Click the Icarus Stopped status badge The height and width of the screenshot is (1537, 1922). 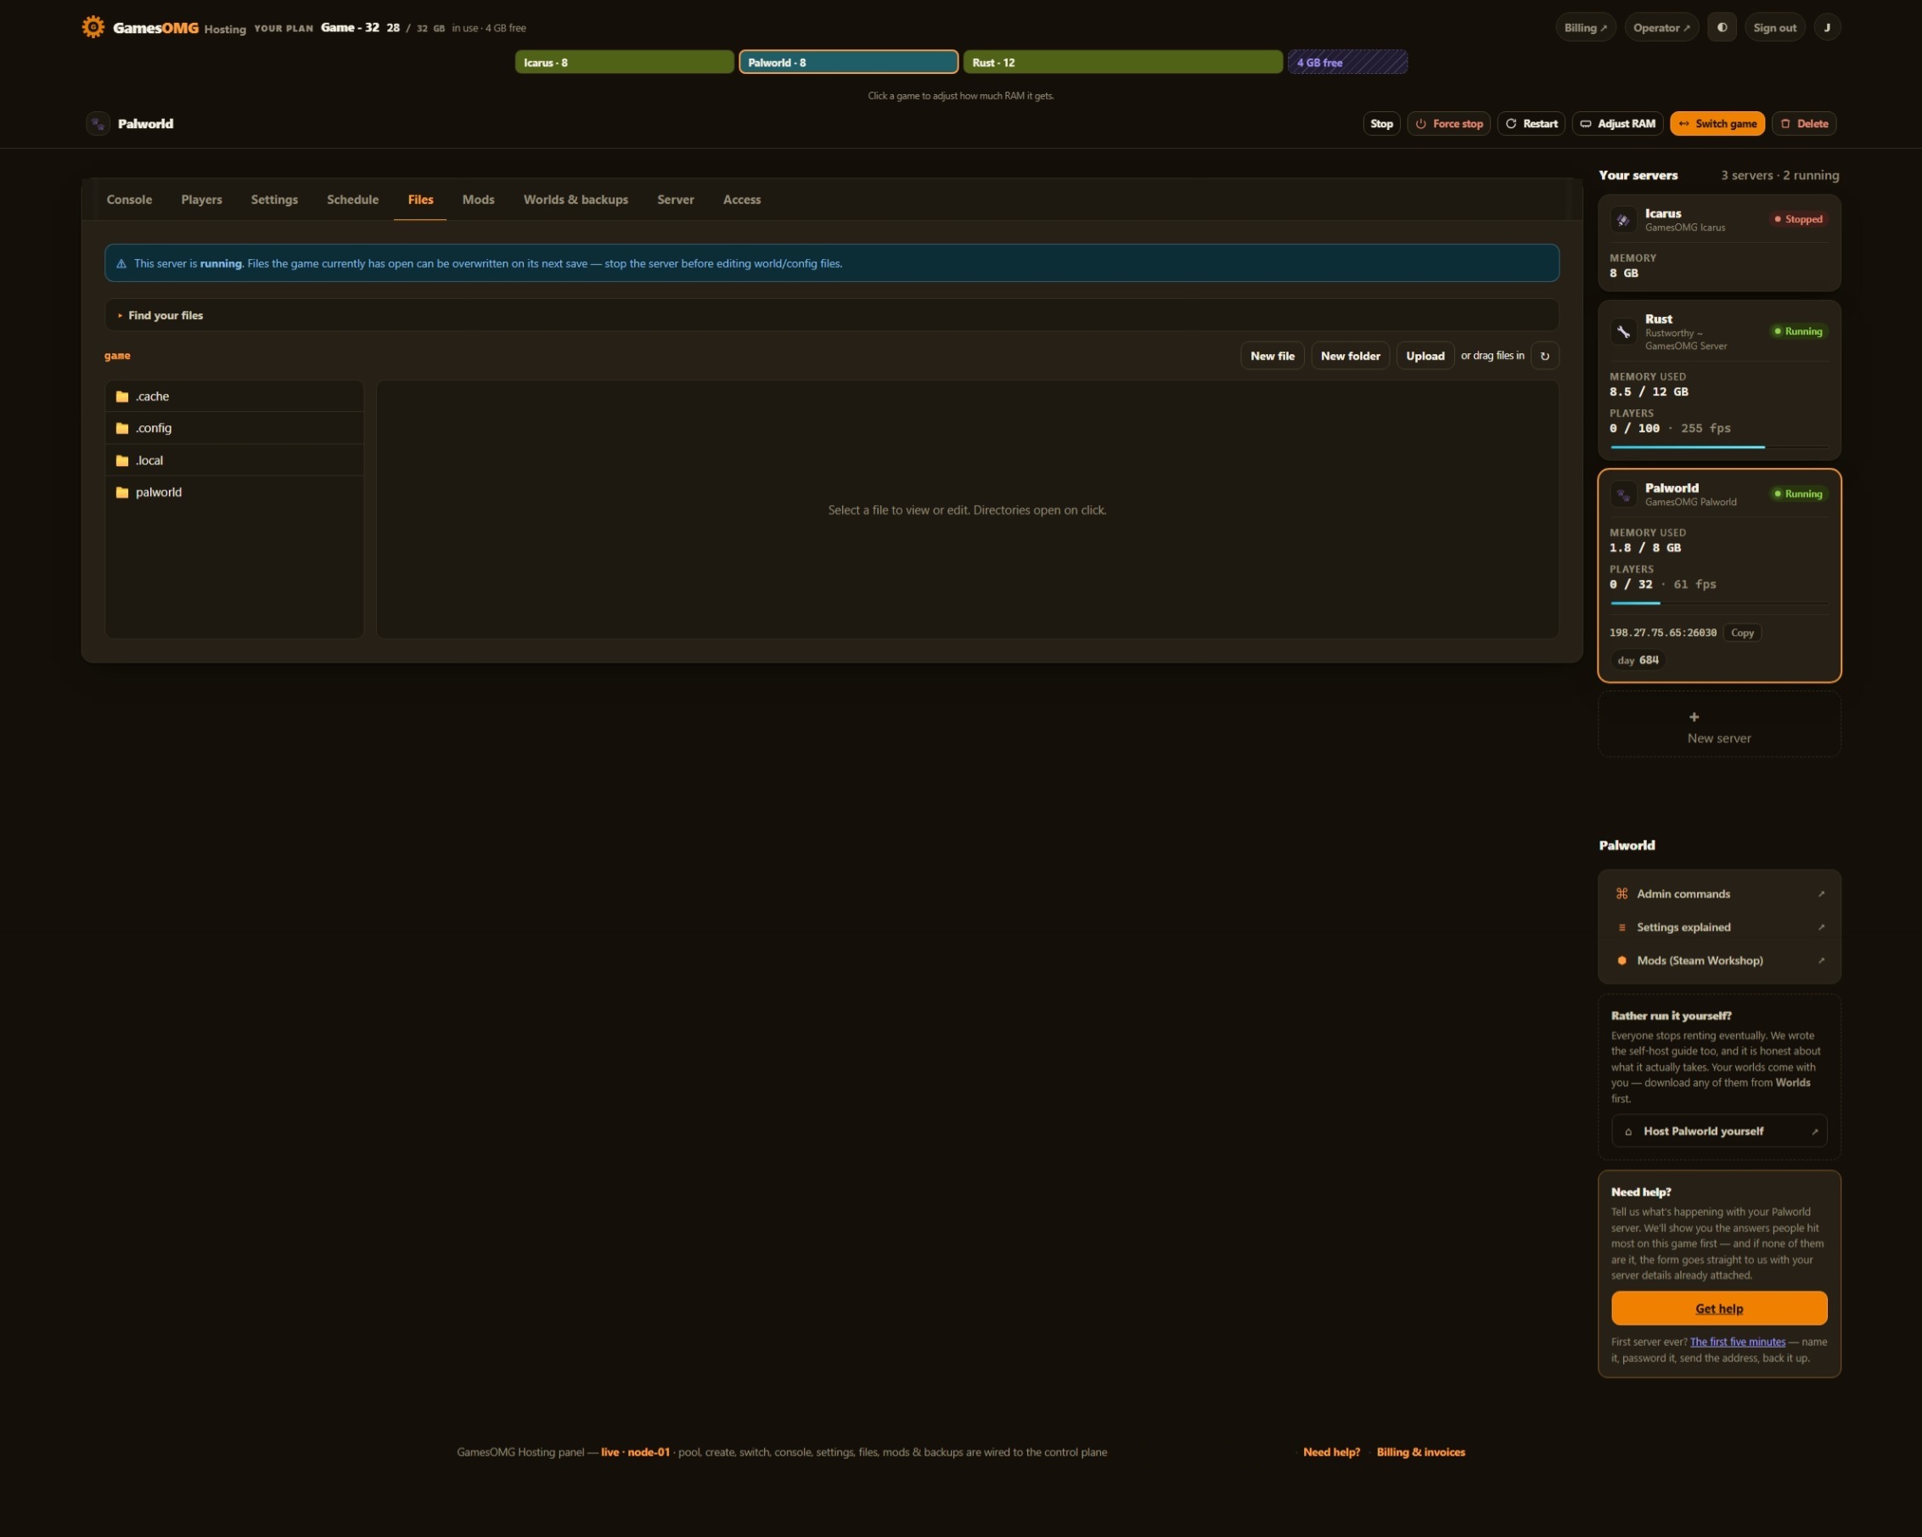(x=1799, y=219)
